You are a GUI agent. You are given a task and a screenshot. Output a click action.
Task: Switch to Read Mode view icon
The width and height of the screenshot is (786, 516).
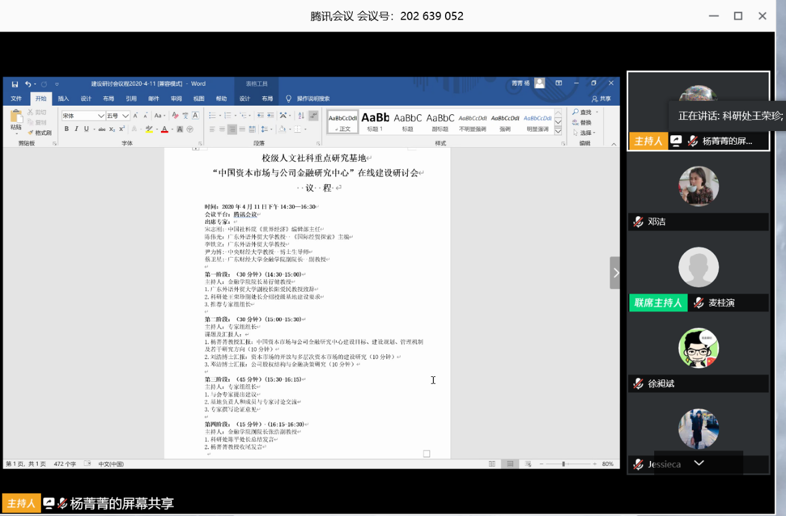click(x=492, y=463)
